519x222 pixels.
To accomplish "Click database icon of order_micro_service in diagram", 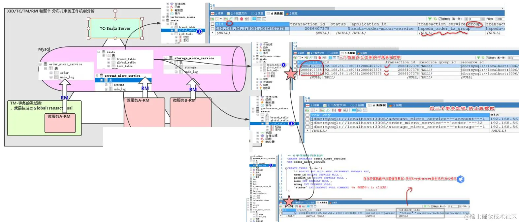I will coord(45,64).
